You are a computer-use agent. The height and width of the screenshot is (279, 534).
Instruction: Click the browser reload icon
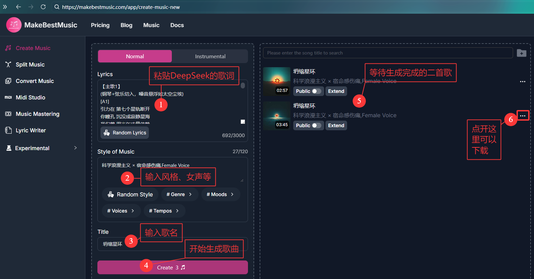click(x=43, y=7)
